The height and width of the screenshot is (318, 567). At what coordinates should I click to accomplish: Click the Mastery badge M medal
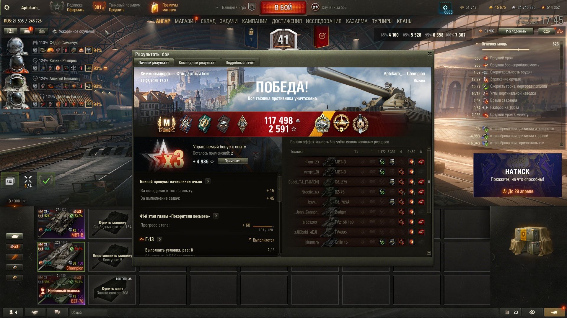167,124
